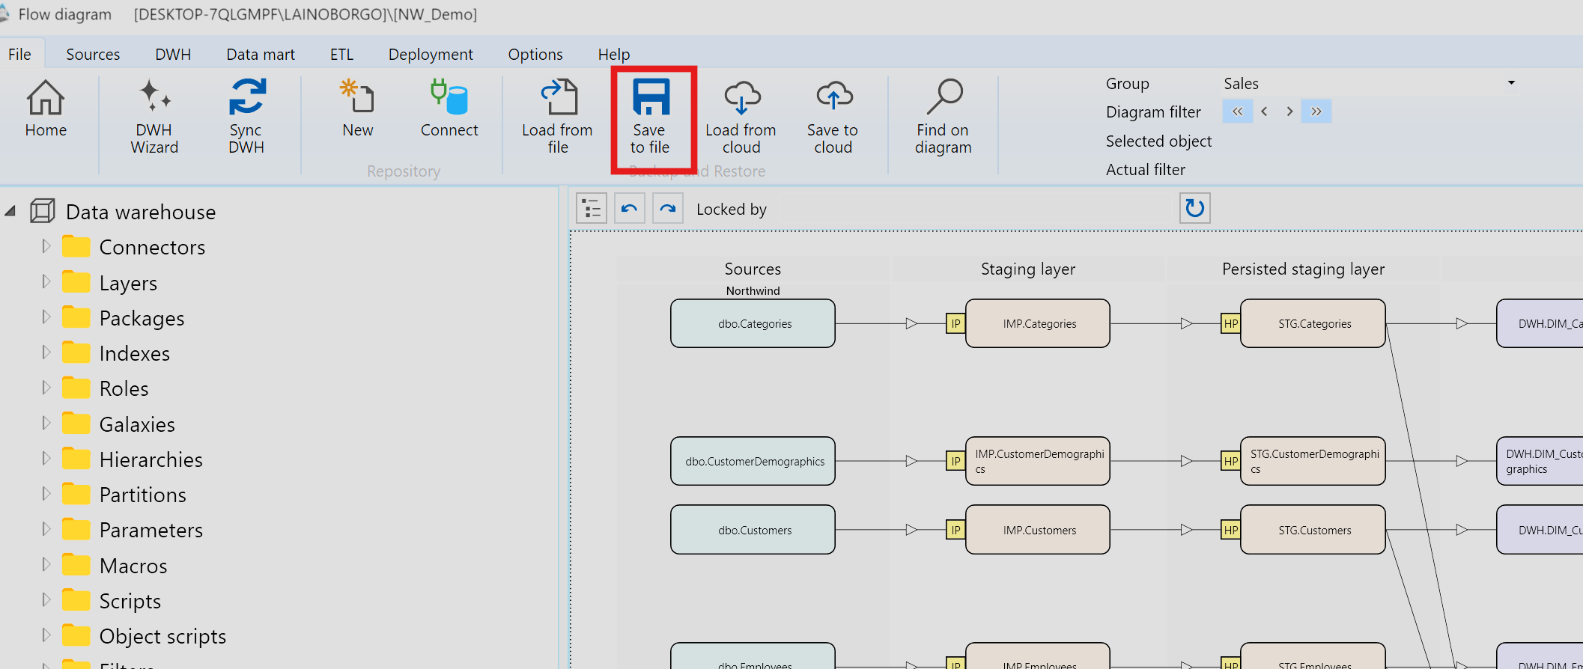The height and width of the screenshot is (669, 1583).
Task: Click the Northwind source label
Action: point(753,290)
